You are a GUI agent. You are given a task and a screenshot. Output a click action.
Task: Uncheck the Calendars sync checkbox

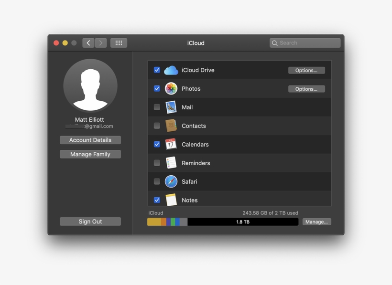pyautogui.click(x=157, y=144)
